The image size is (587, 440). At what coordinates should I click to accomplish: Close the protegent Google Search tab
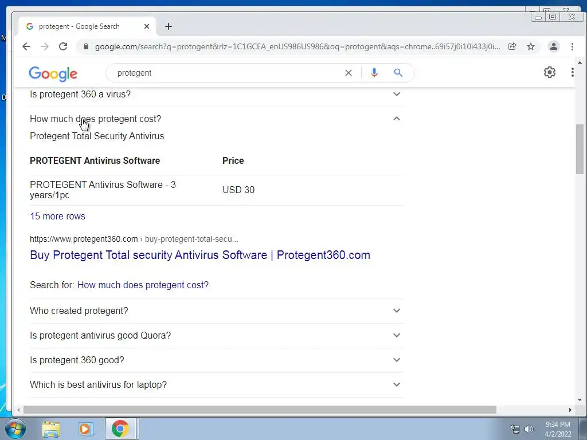tap(147, 26)
